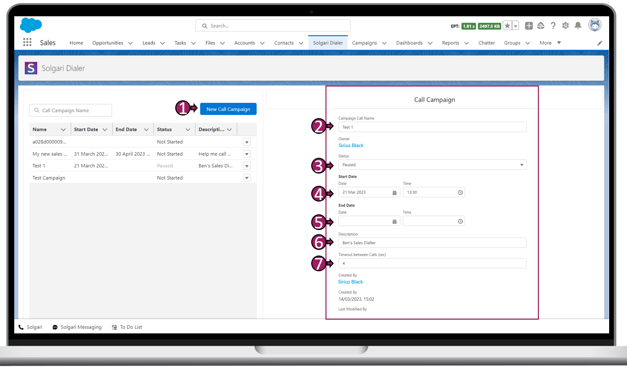Click the global create plus icon
The height and width of the screenshot is (368, 627).
pos(529,26)
